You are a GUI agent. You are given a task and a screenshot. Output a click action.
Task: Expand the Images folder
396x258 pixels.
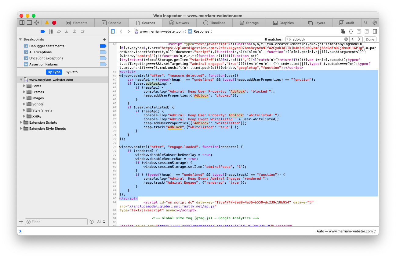tap(24, 98)
